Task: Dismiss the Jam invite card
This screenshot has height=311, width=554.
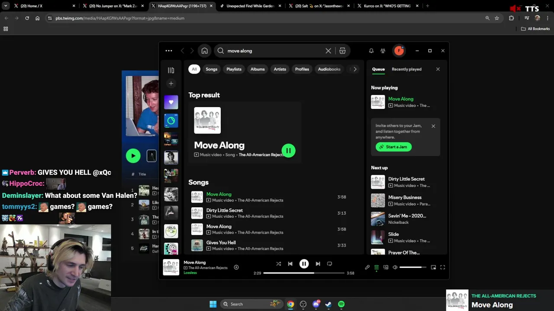Action: 433,126
